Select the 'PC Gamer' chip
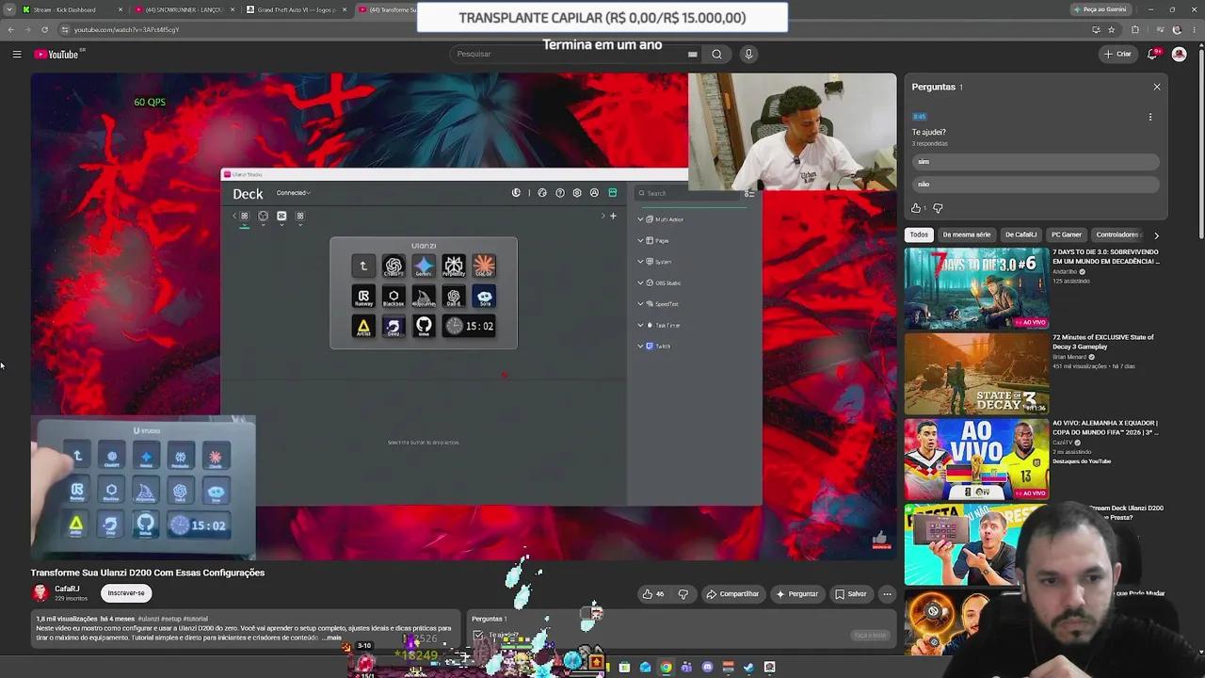Viewport: 1205px width, 678px height. click(1067, 234)
